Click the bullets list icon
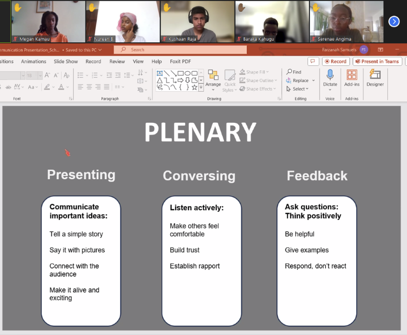Screen dimensions: 407x335 coord(80,74)
